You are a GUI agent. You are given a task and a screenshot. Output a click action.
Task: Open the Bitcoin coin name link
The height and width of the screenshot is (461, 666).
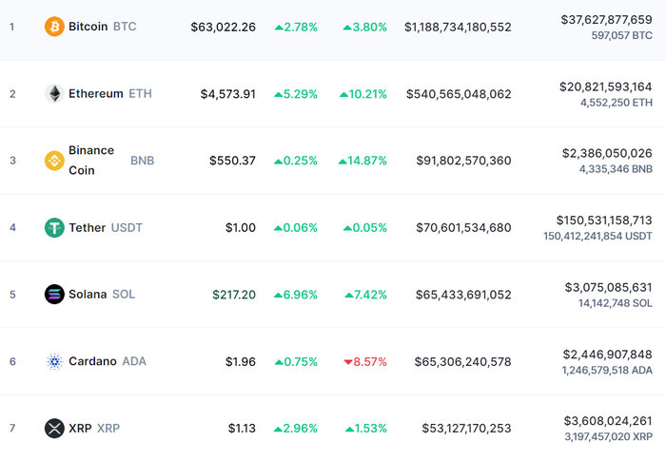(88, 27)
